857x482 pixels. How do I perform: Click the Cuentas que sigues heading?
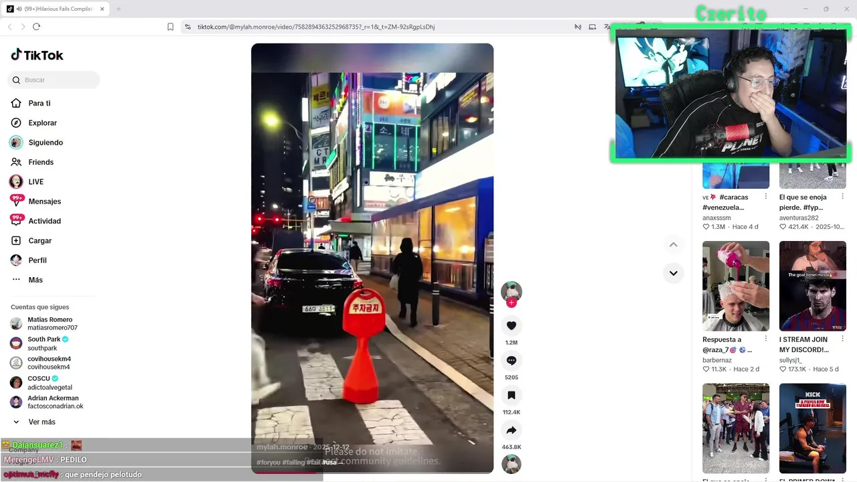pos(40,307)
